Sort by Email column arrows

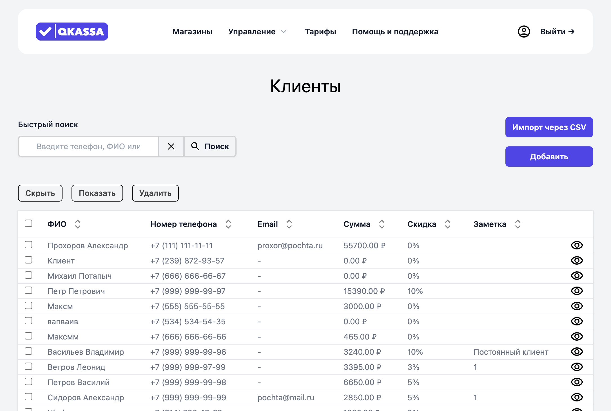[289, 224]
